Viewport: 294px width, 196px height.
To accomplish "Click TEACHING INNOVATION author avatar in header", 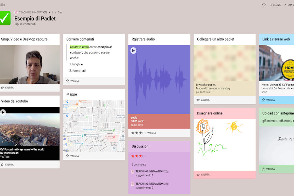I will (16, 12).
